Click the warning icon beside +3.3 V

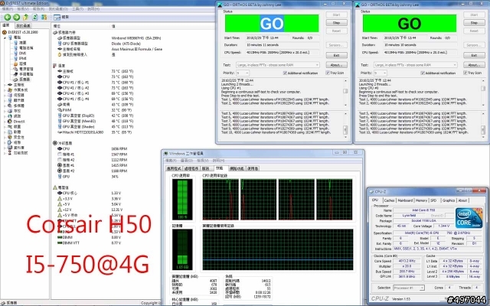[60, 199]
